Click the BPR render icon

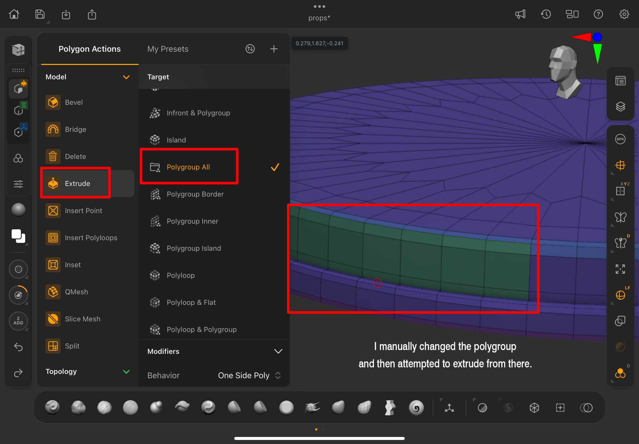click(620, 139)
